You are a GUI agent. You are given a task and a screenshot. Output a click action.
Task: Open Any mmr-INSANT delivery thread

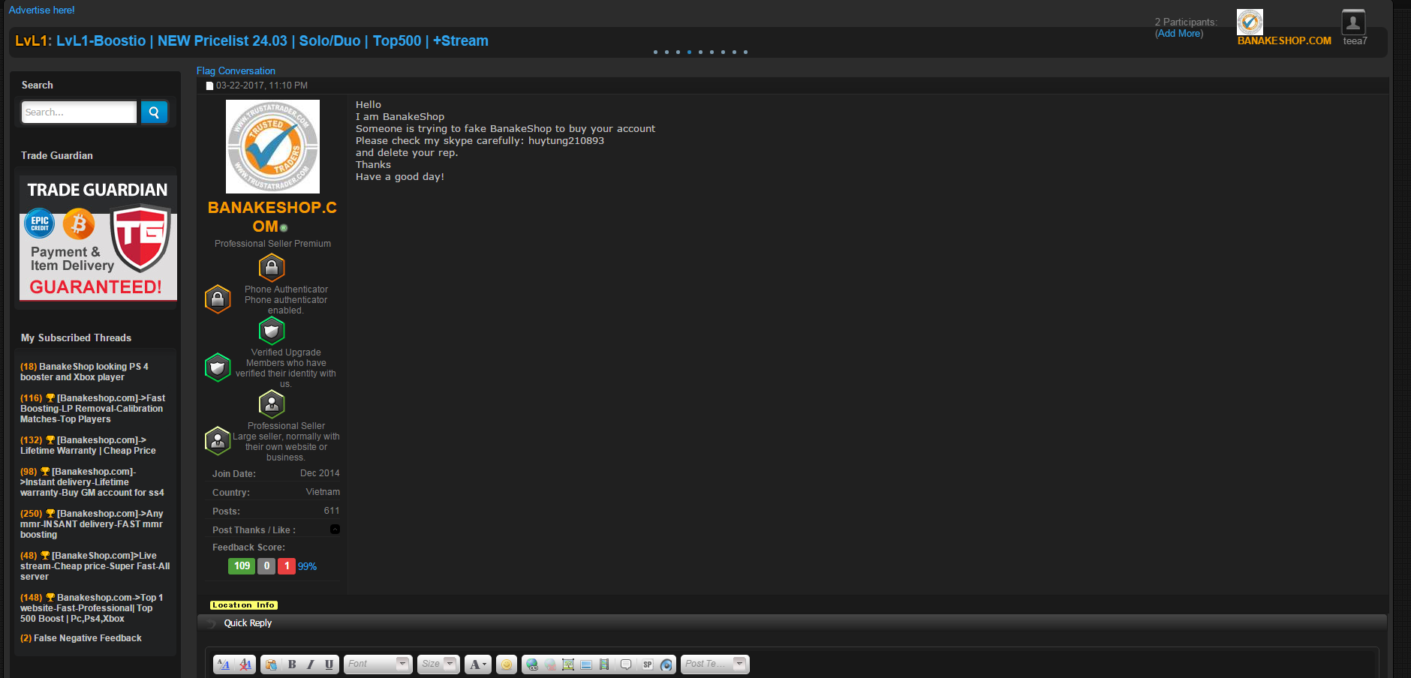92,524
